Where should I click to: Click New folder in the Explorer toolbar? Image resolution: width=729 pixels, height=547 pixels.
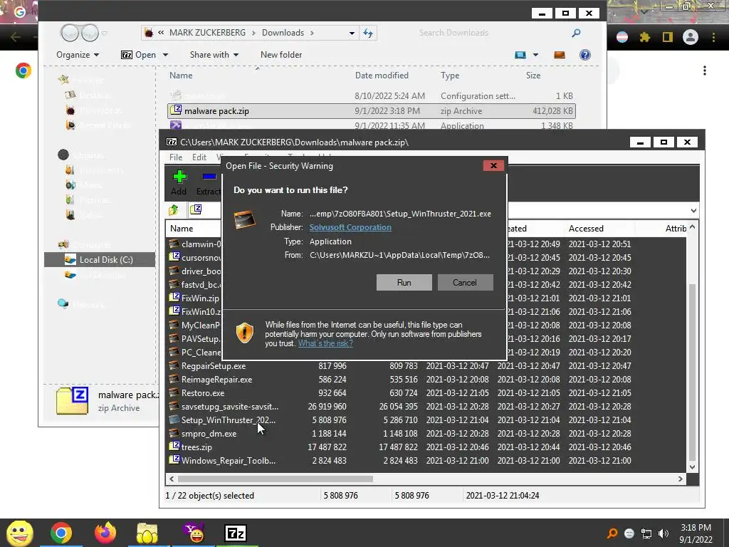coord(280,55)
